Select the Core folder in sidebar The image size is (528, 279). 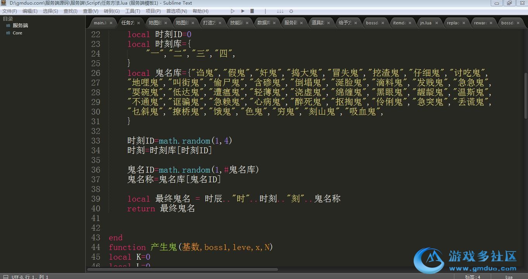tap(17, 33)
